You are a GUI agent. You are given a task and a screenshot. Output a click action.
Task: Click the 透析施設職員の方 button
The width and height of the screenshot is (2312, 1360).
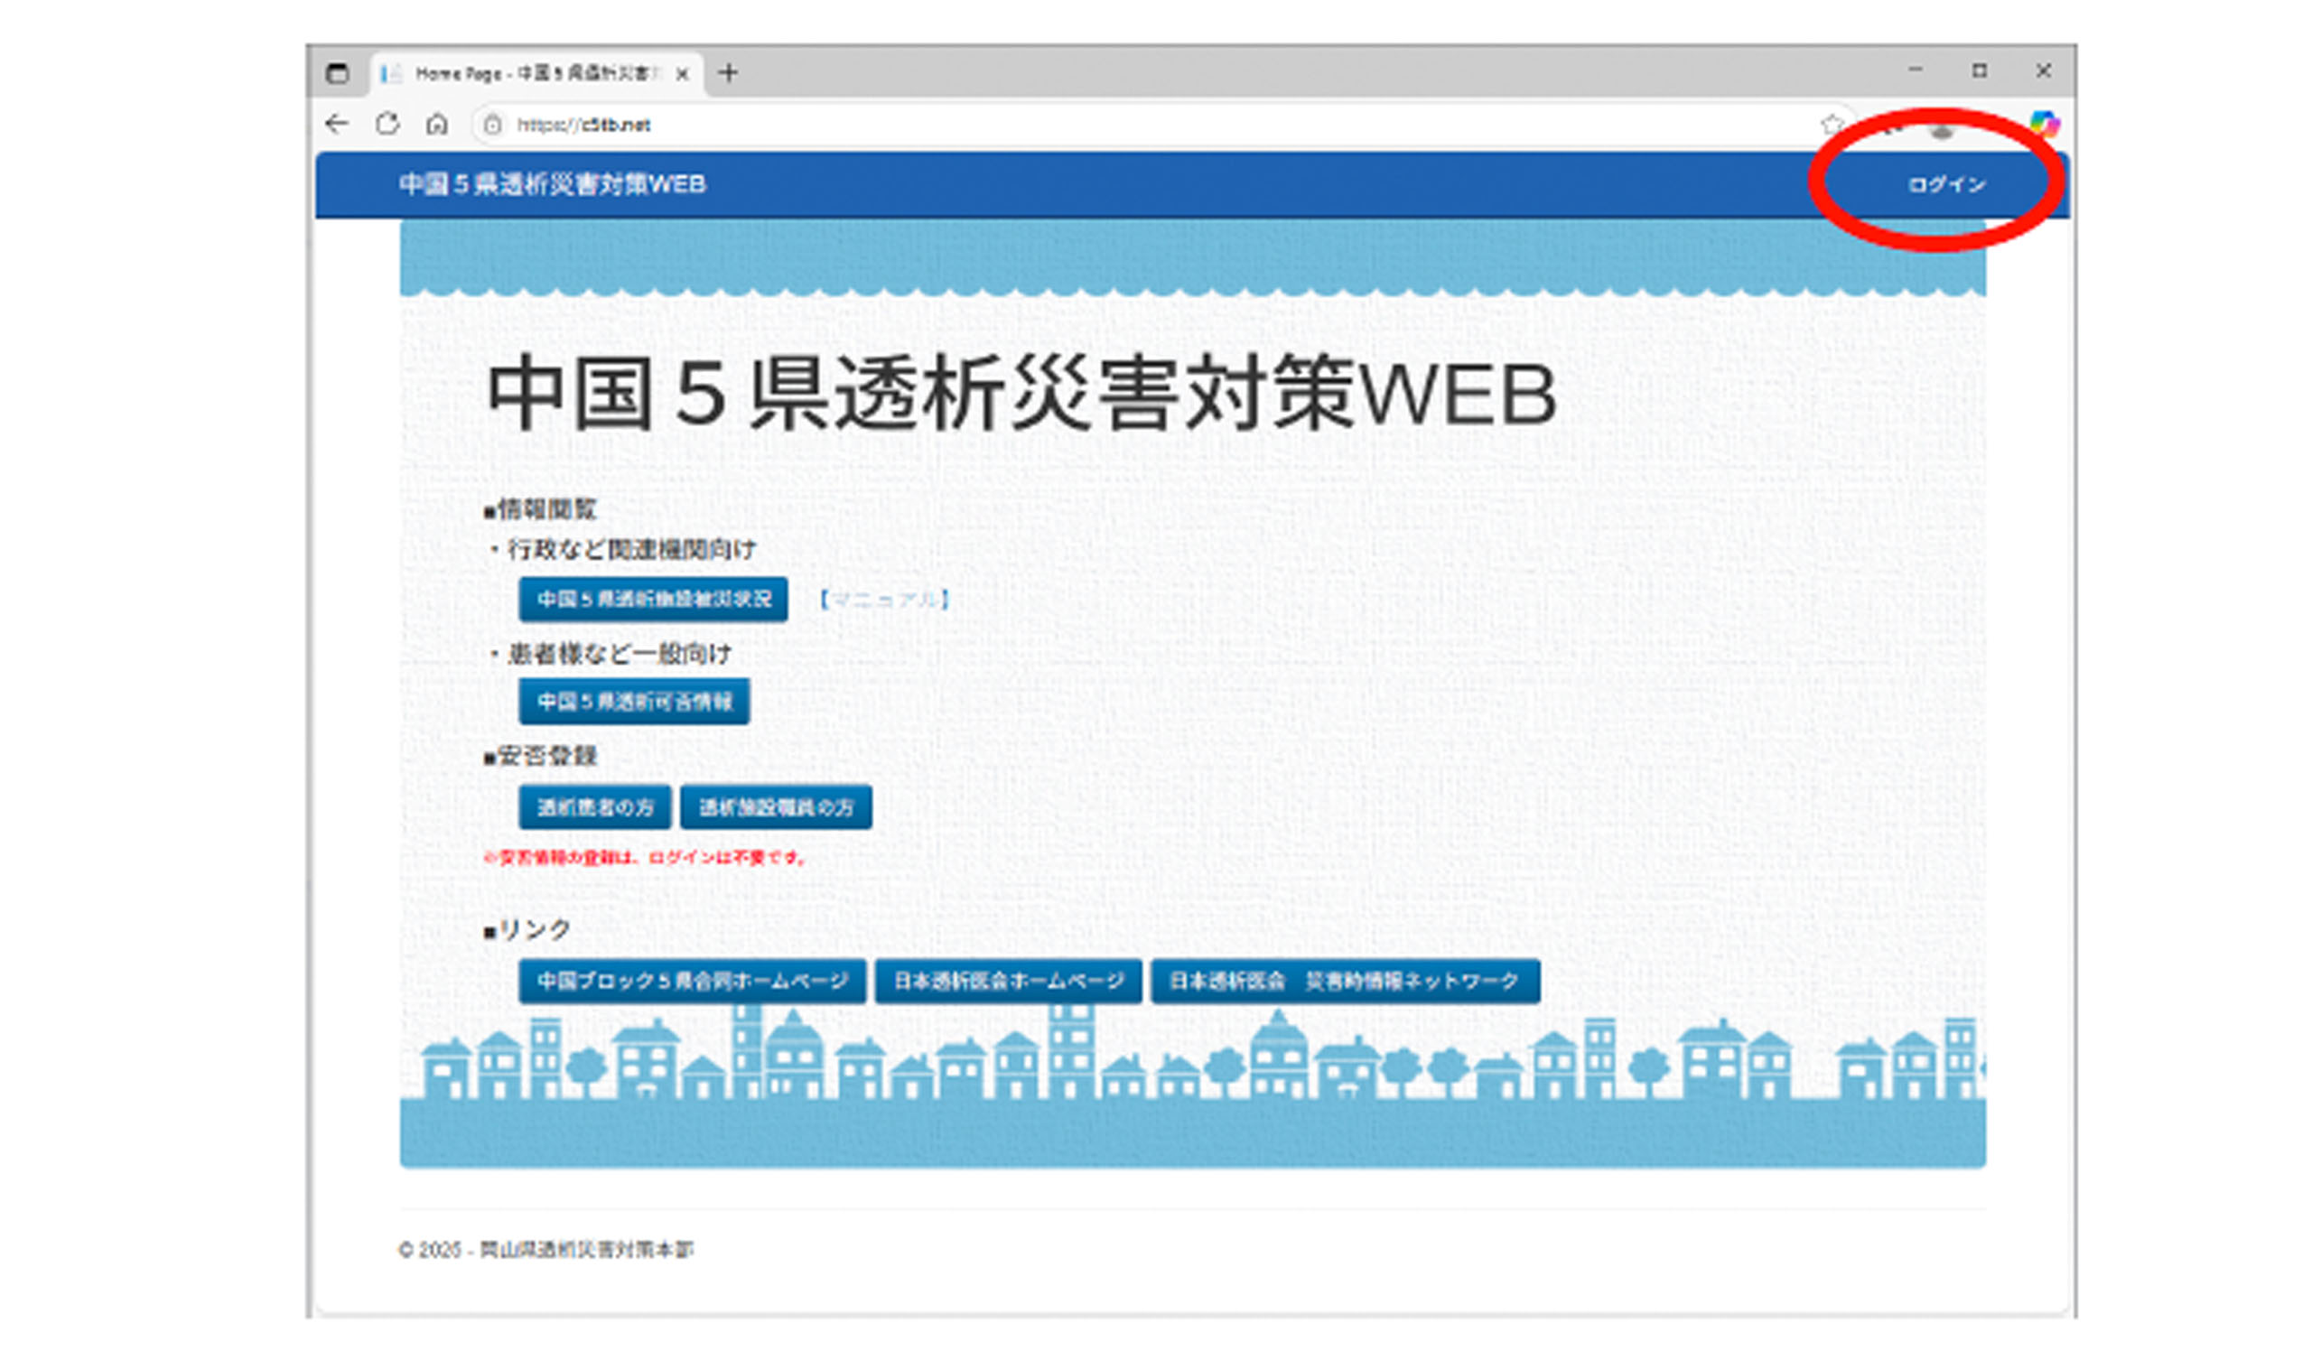(x=776, y=807)
